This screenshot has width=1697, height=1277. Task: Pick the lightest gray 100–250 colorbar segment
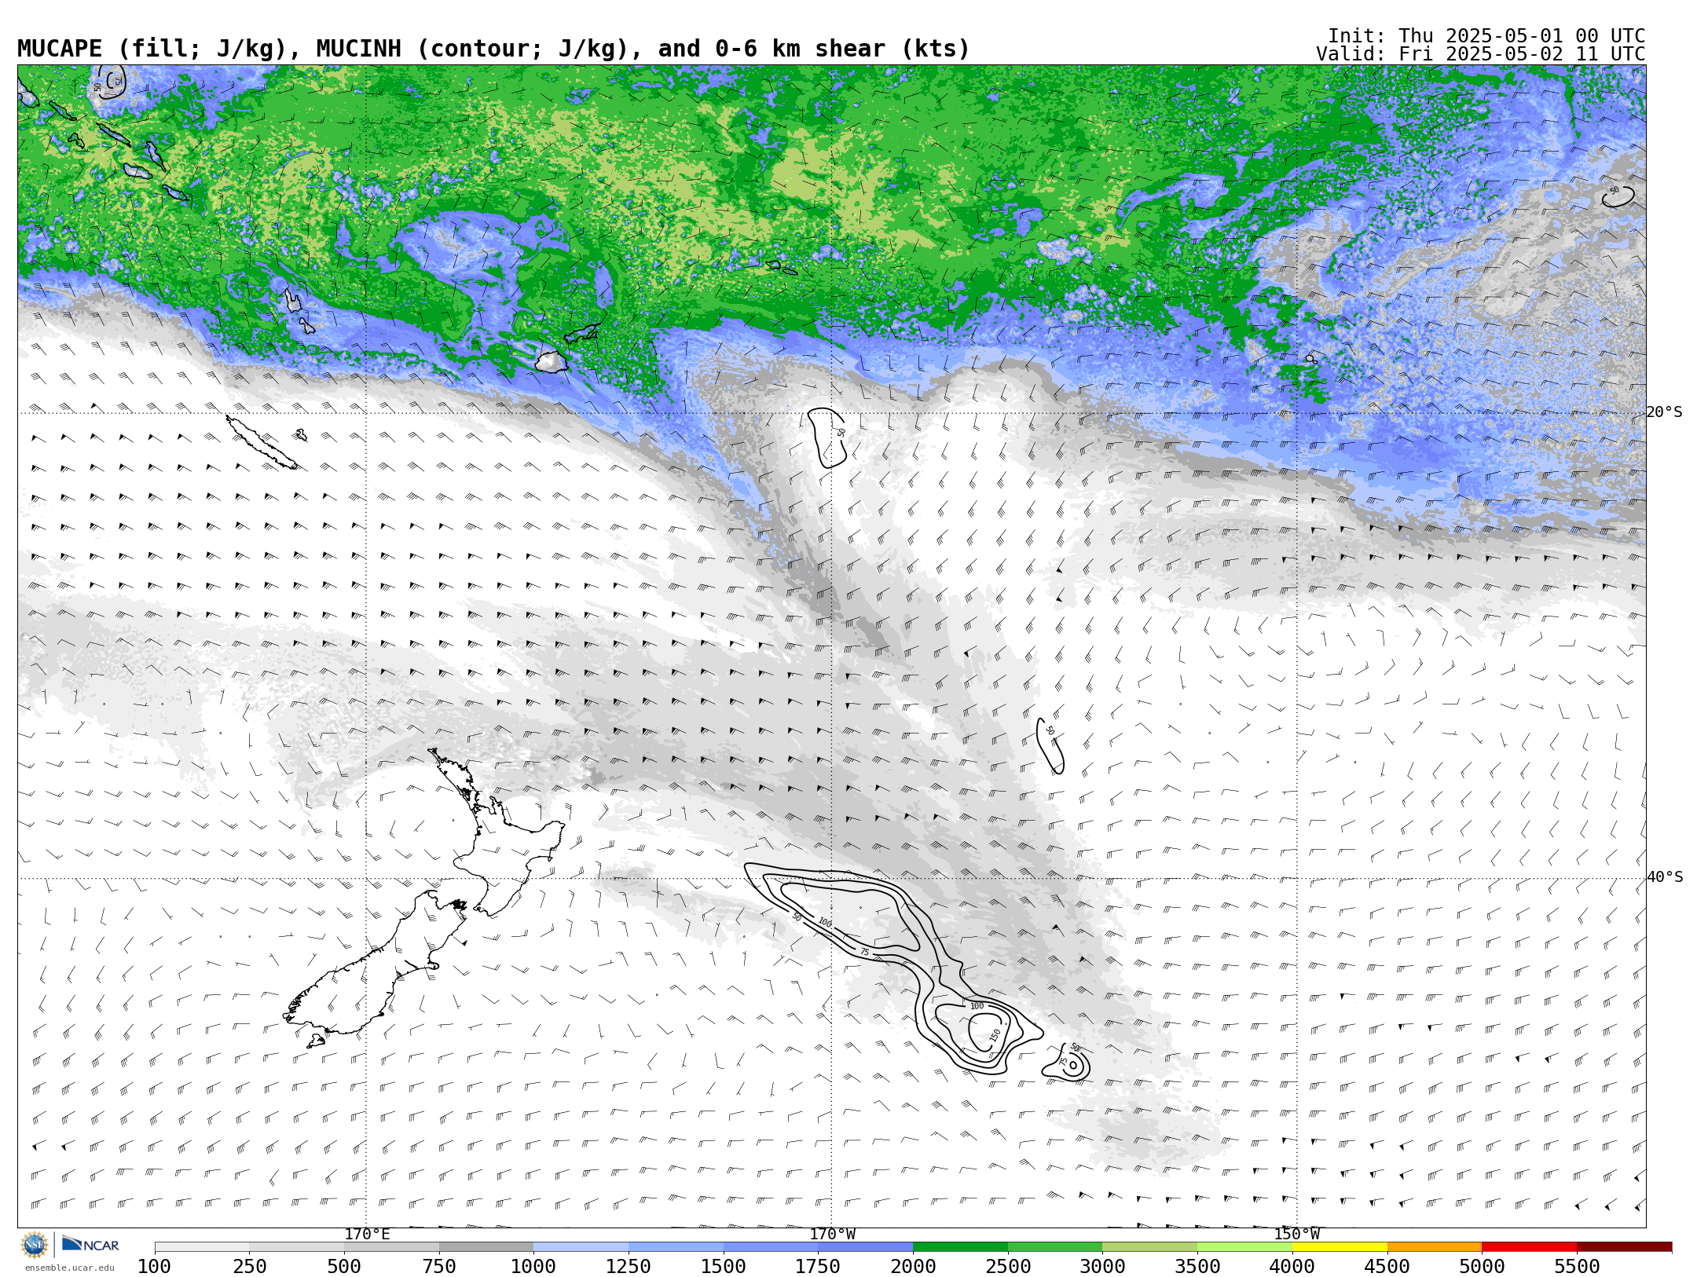click(202, 1246)
